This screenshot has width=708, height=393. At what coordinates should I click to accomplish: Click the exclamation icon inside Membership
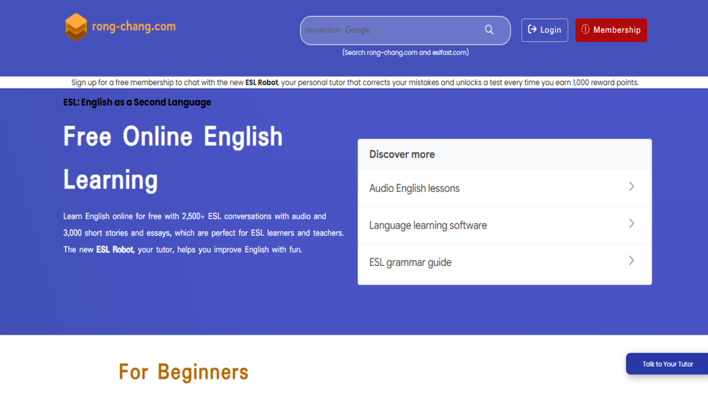click(x=585, y=29)
